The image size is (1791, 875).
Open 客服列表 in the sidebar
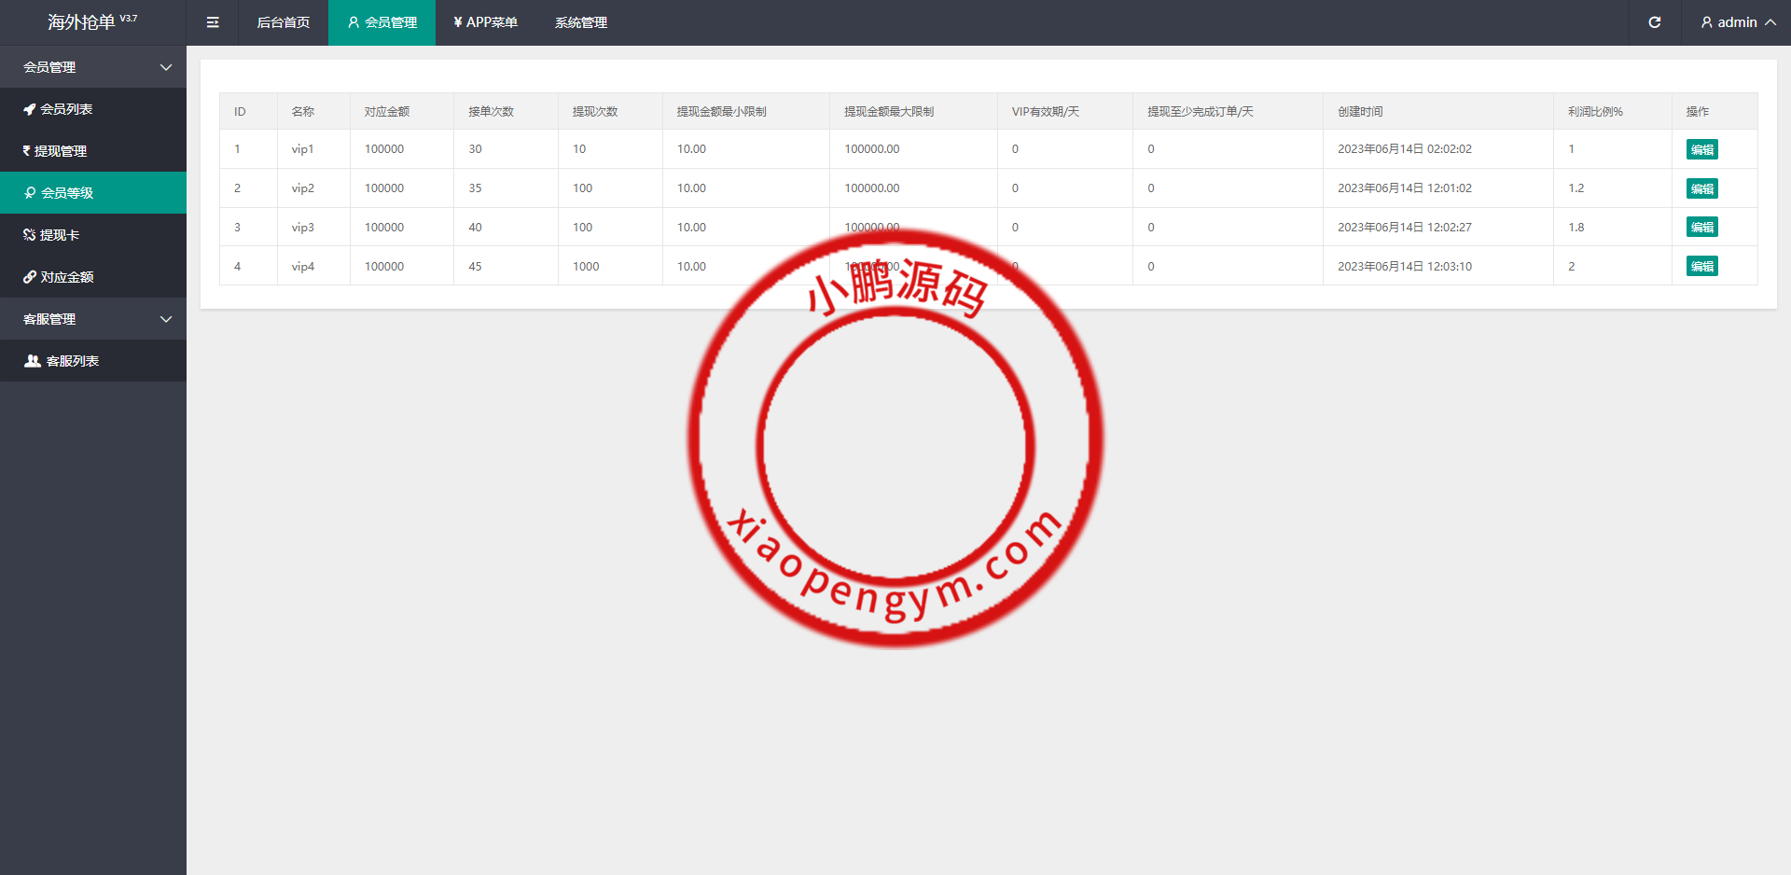pyautogui.click(x=72, y=361)
